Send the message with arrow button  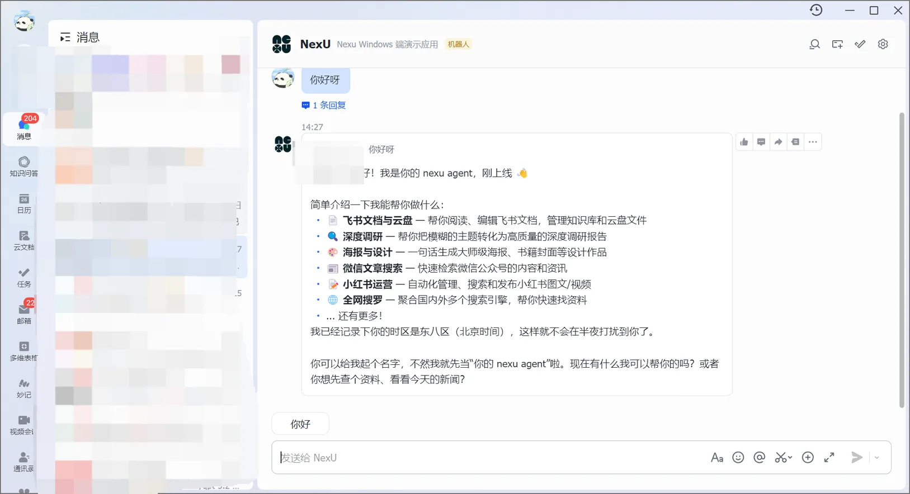tap(857, 458)
